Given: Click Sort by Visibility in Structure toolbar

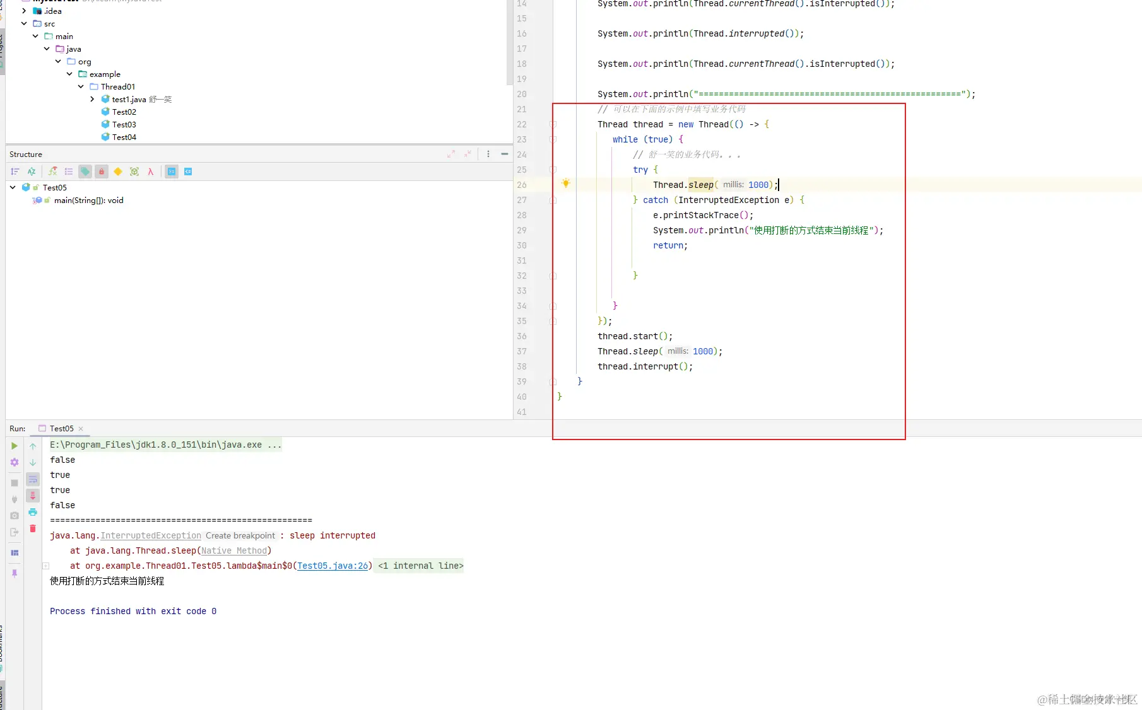Looking at the screenshot, I should [15, 172].
